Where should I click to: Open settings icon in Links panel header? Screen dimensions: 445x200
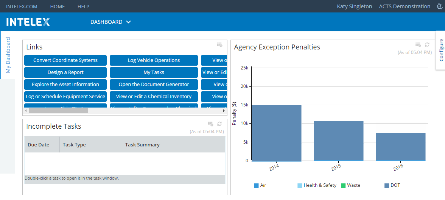coord(219,45)
